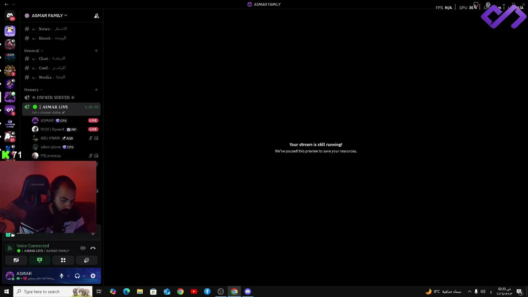This screenshot has height=297, width=528.
Task: Open Task View on taskbar
Action: click(99, 292)
